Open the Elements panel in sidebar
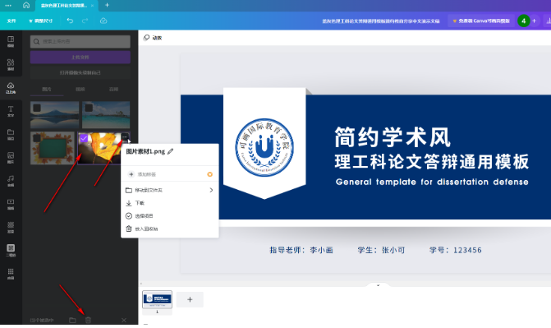Screen dimensions: 551x328 [11, 64]
